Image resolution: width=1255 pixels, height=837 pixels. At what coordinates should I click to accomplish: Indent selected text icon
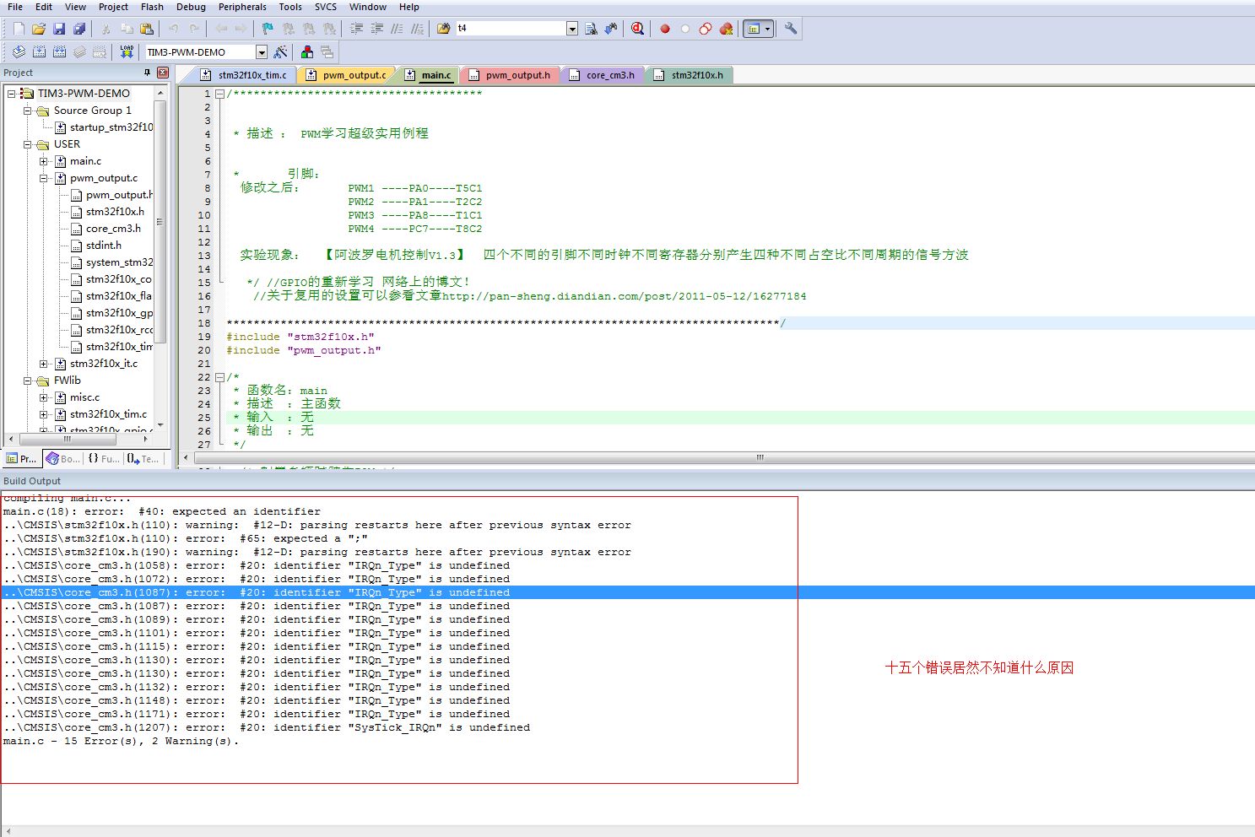point(357,29)
